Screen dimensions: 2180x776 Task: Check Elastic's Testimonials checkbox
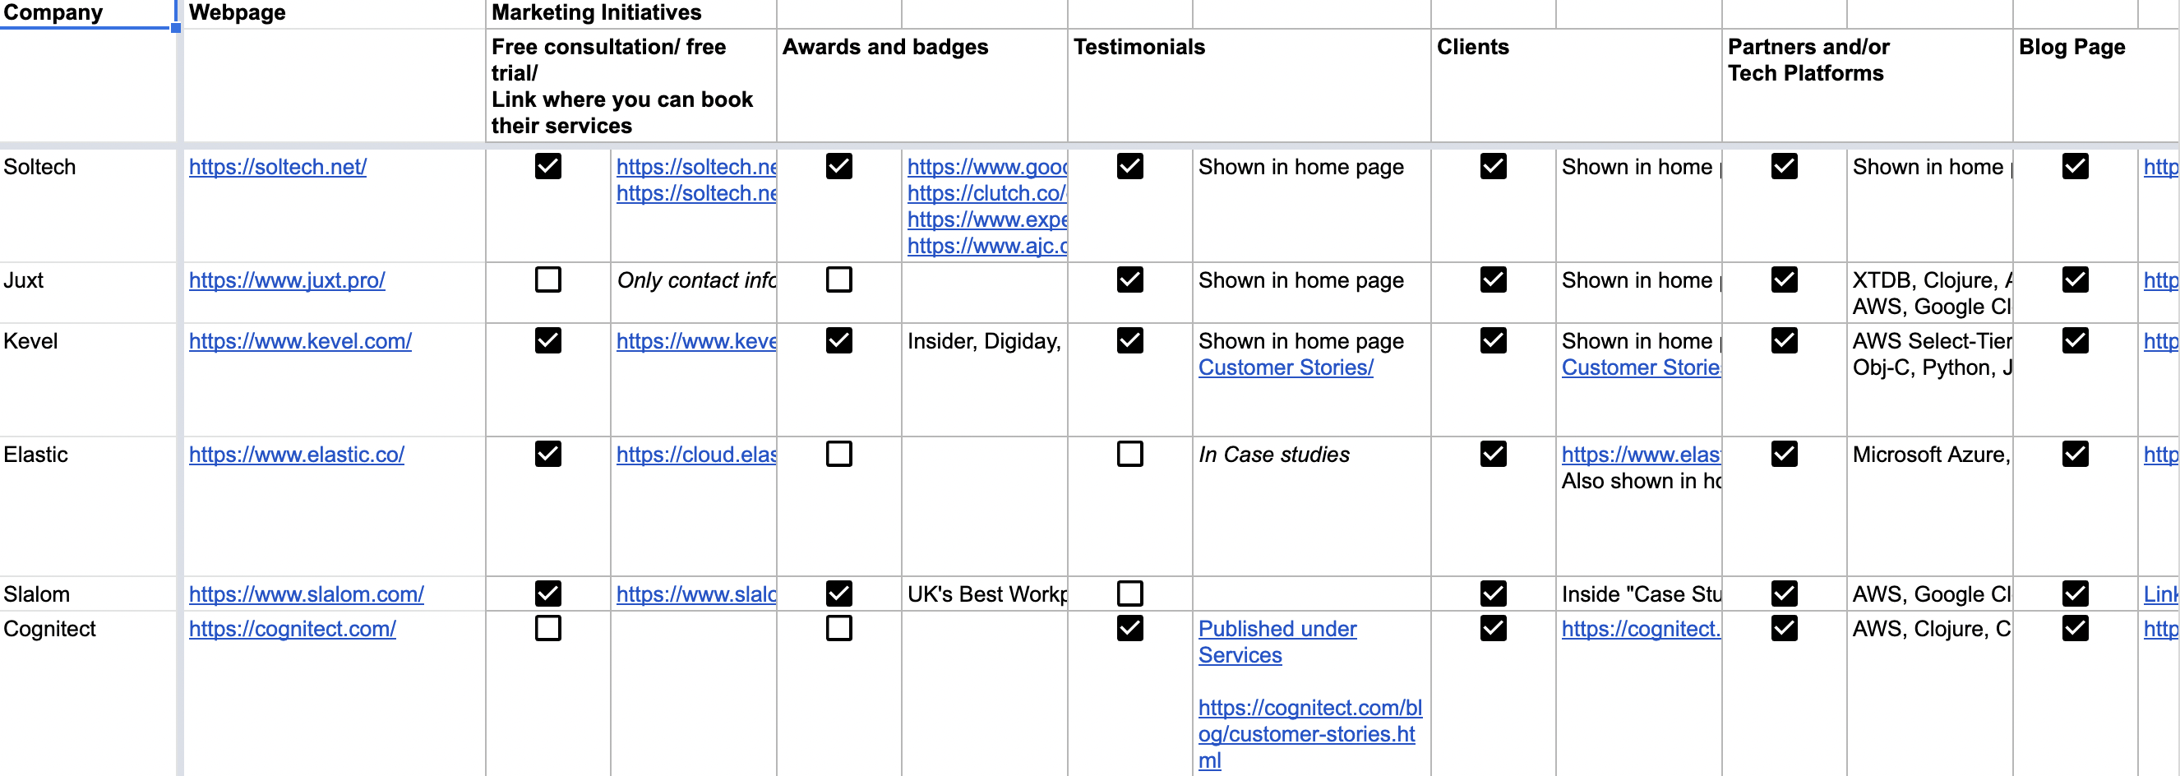tap(1129, 454)
